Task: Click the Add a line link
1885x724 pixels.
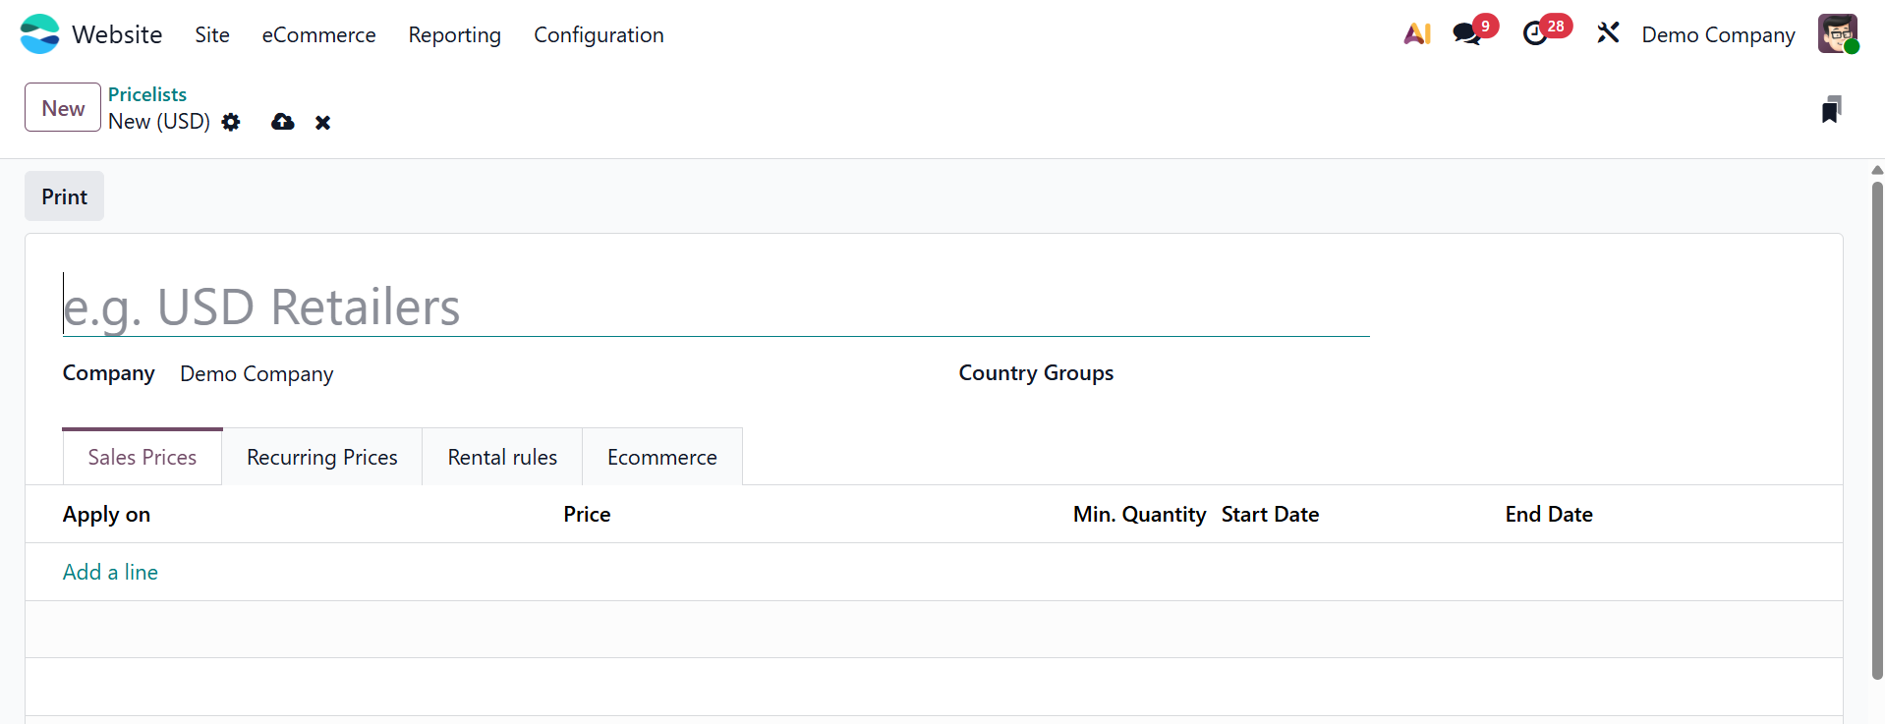Action: coord(110,573)
